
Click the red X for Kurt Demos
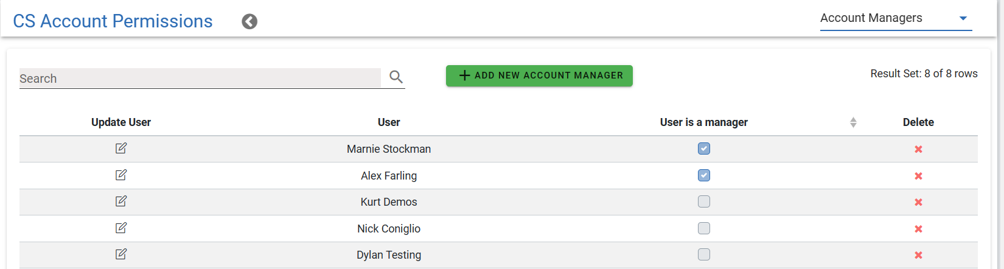pos(918,202)
